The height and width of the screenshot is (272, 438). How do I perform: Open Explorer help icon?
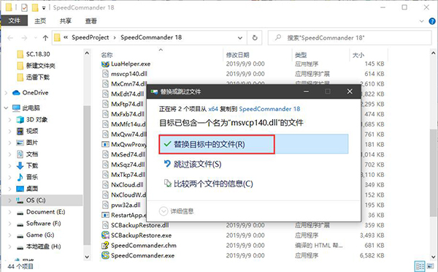pyautogui.click(x=432, y=21)
